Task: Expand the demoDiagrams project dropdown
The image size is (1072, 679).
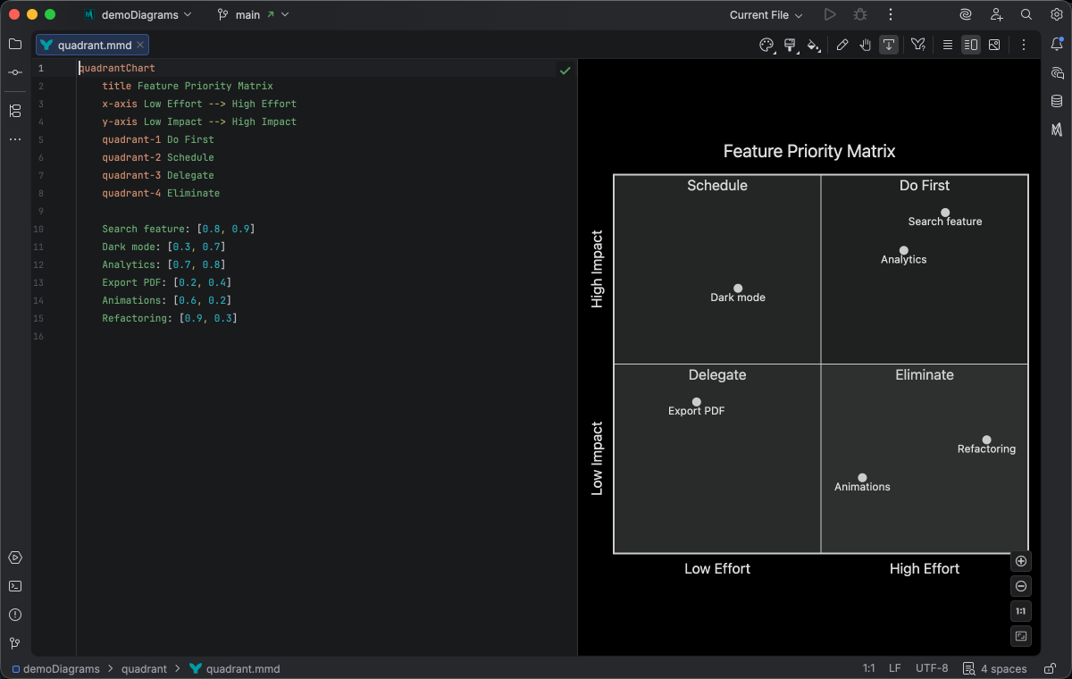Action: (x=138, y=15)
